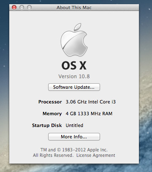Click the TM and © 1983–2012 Apple Inc. text

coord(74,150)
